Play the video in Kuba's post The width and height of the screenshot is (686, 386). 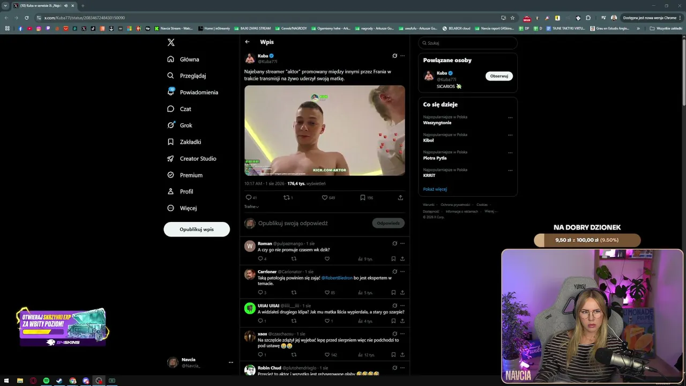325,130
